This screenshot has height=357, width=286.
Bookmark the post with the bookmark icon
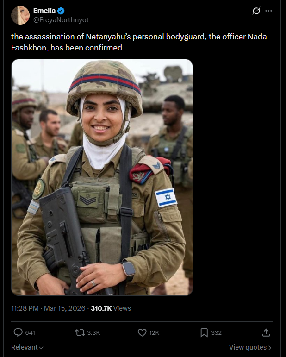204,332
